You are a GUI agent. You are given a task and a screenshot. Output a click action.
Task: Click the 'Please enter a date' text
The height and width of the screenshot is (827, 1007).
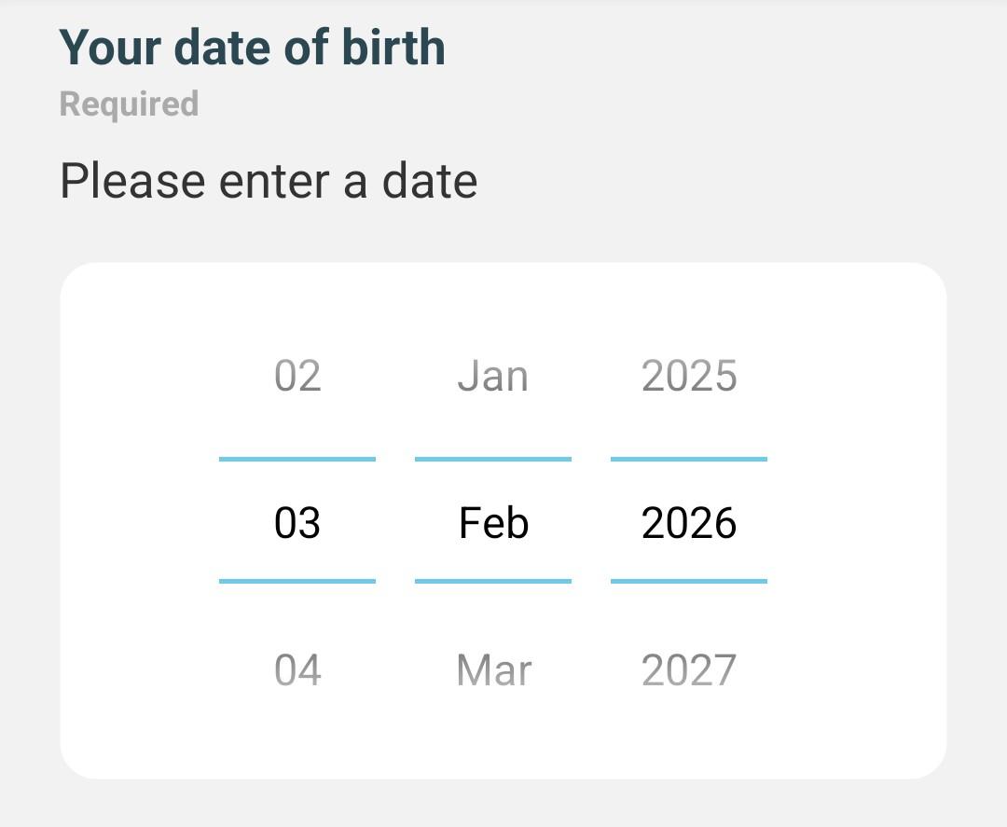click(269, 180)
